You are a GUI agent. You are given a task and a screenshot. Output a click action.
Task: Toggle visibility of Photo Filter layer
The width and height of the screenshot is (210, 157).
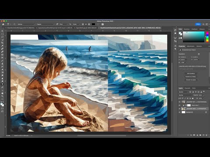(x=179, y=105)
